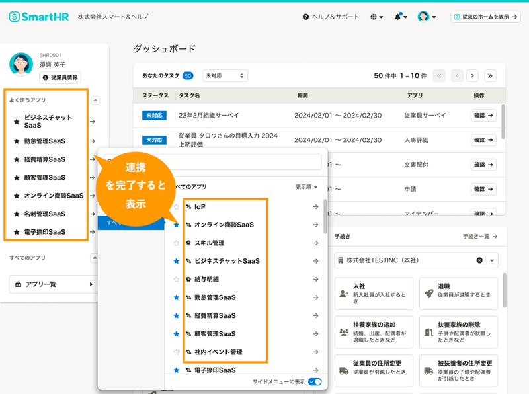529x394 pixels.
Task: Open the 手続き一覧 link
Action: click(480, 237)
